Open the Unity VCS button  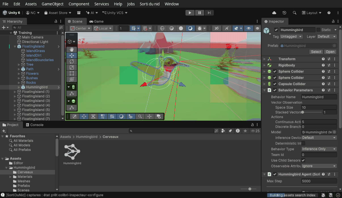115,13
